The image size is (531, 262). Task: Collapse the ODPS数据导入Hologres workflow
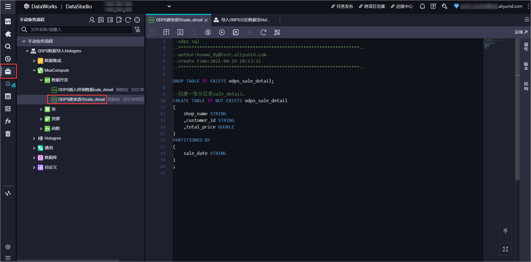(27, 51)
